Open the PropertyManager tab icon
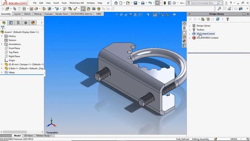 (11, 23)
